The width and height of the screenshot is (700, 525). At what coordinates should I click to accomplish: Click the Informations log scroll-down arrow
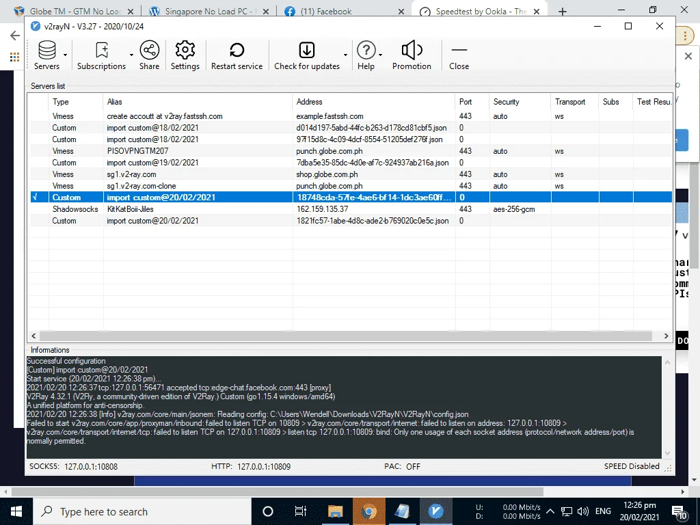pos(667,453)
